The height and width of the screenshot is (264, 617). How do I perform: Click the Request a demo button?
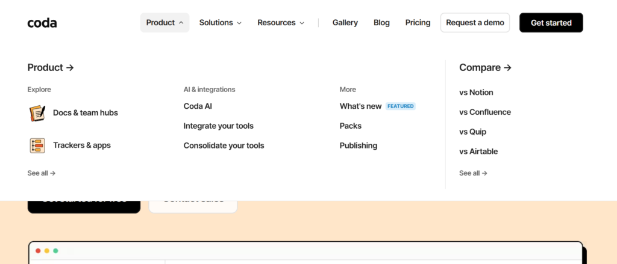click(x=475, y=23)
